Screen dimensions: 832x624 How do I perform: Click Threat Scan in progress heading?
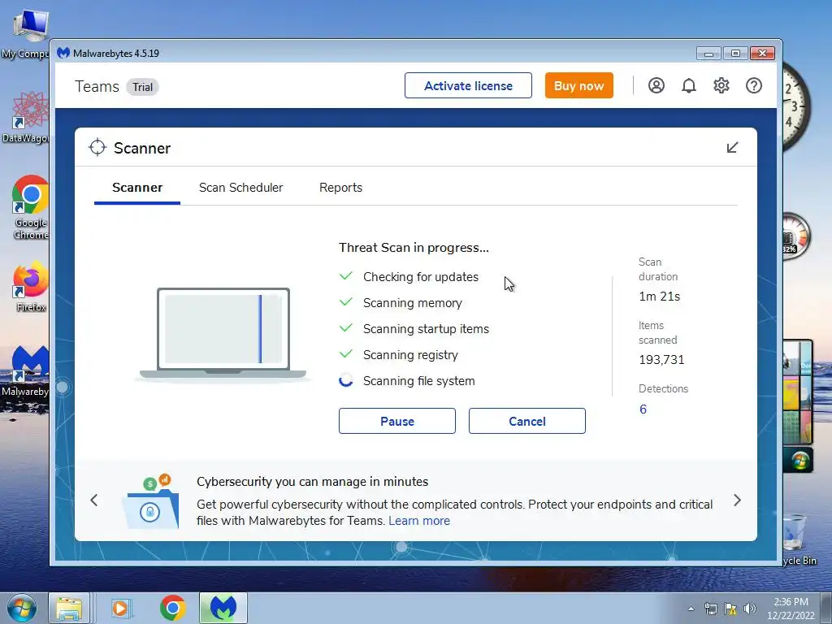(x=414, y=248)
